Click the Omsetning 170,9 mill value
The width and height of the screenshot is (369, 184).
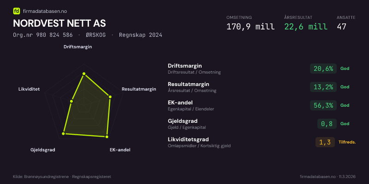250,27
